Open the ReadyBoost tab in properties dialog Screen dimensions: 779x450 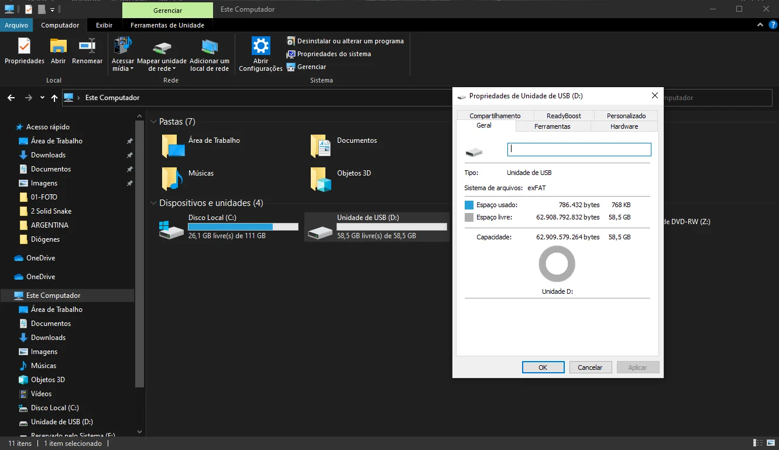pyautogui.click(x=564, y=116)
